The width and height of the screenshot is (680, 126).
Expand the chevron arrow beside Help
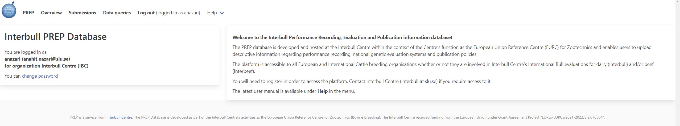(x=222, y=13)
